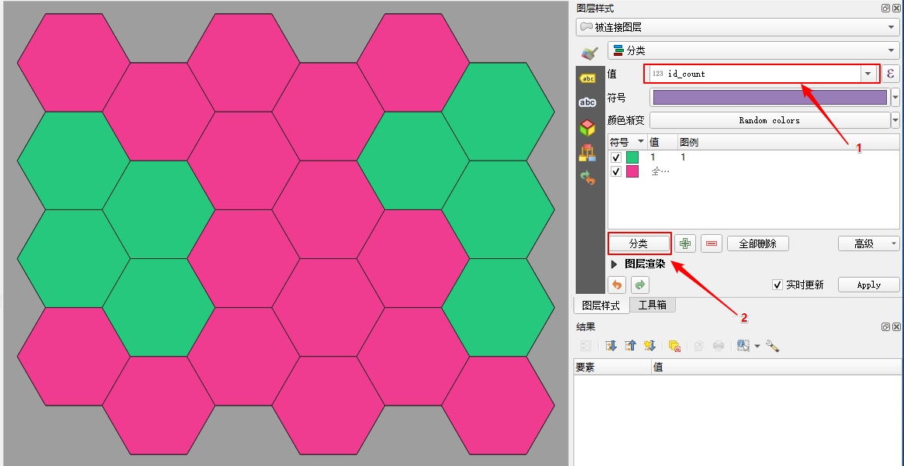Click the wrench settings icon in 结果 panel

point(772,346)
